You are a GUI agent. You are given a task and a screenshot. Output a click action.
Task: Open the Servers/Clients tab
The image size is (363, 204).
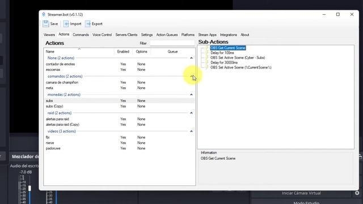(x=126, y=35)
